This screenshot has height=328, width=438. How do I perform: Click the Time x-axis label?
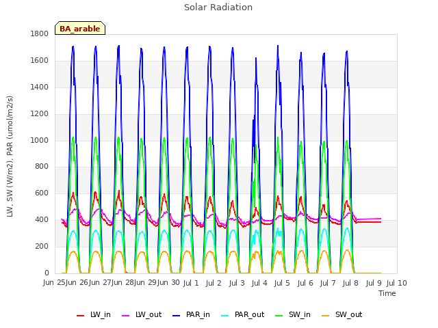click(387, 293)
